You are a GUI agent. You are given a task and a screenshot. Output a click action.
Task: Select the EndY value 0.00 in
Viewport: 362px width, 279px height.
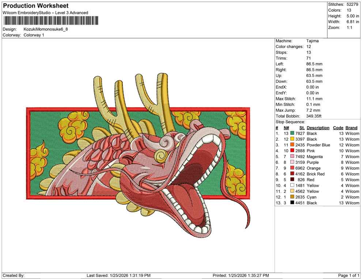[312, 93]
